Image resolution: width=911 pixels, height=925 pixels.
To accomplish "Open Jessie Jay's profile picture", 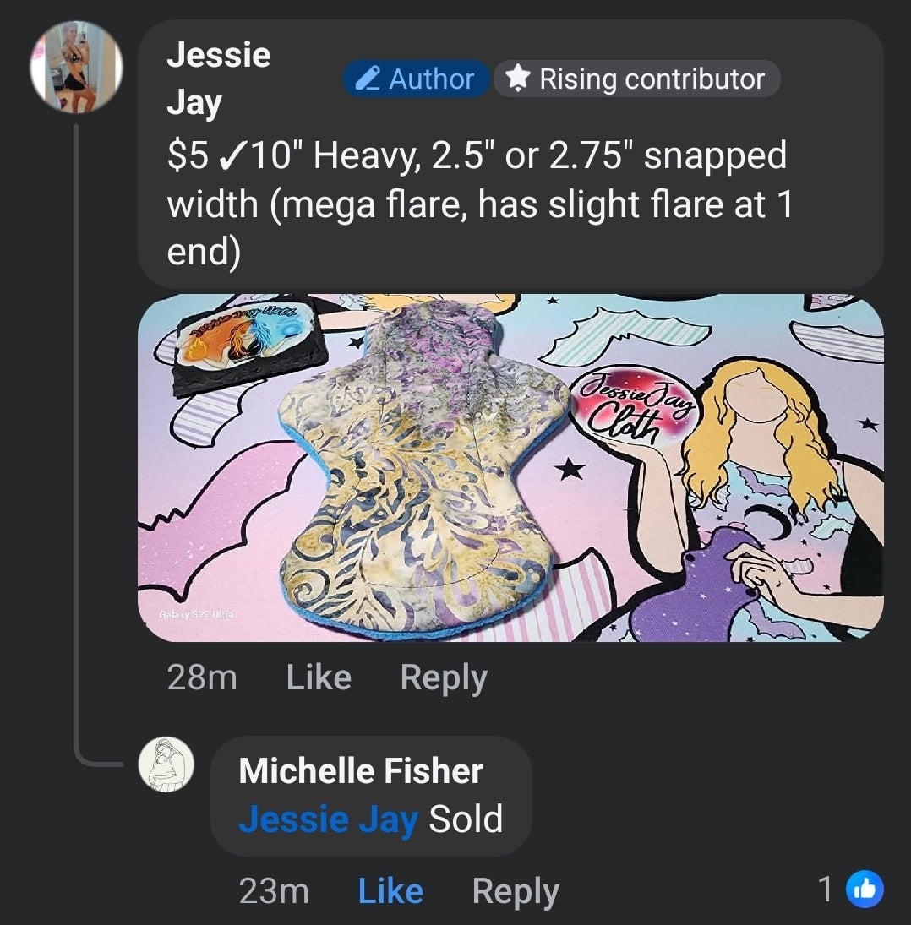I will tap(76, 68).
